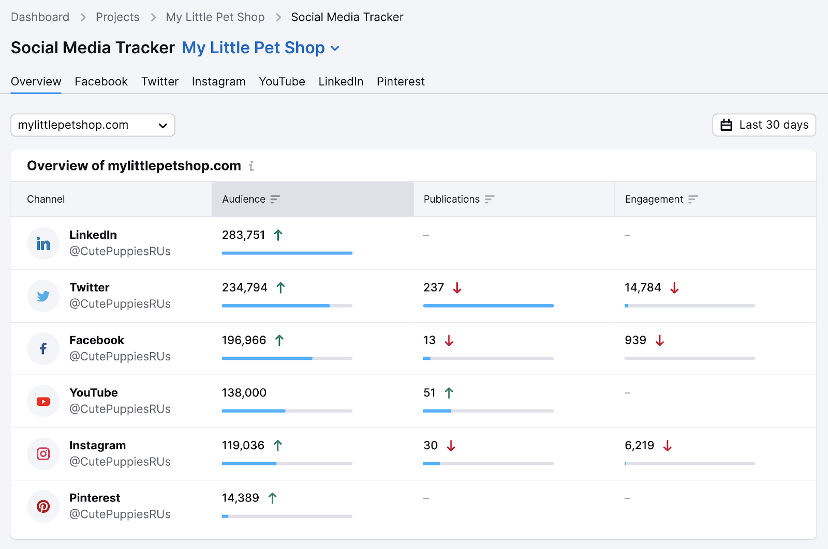
Task: Click the LinkedIn channel icon
Action: pos(43,243)
